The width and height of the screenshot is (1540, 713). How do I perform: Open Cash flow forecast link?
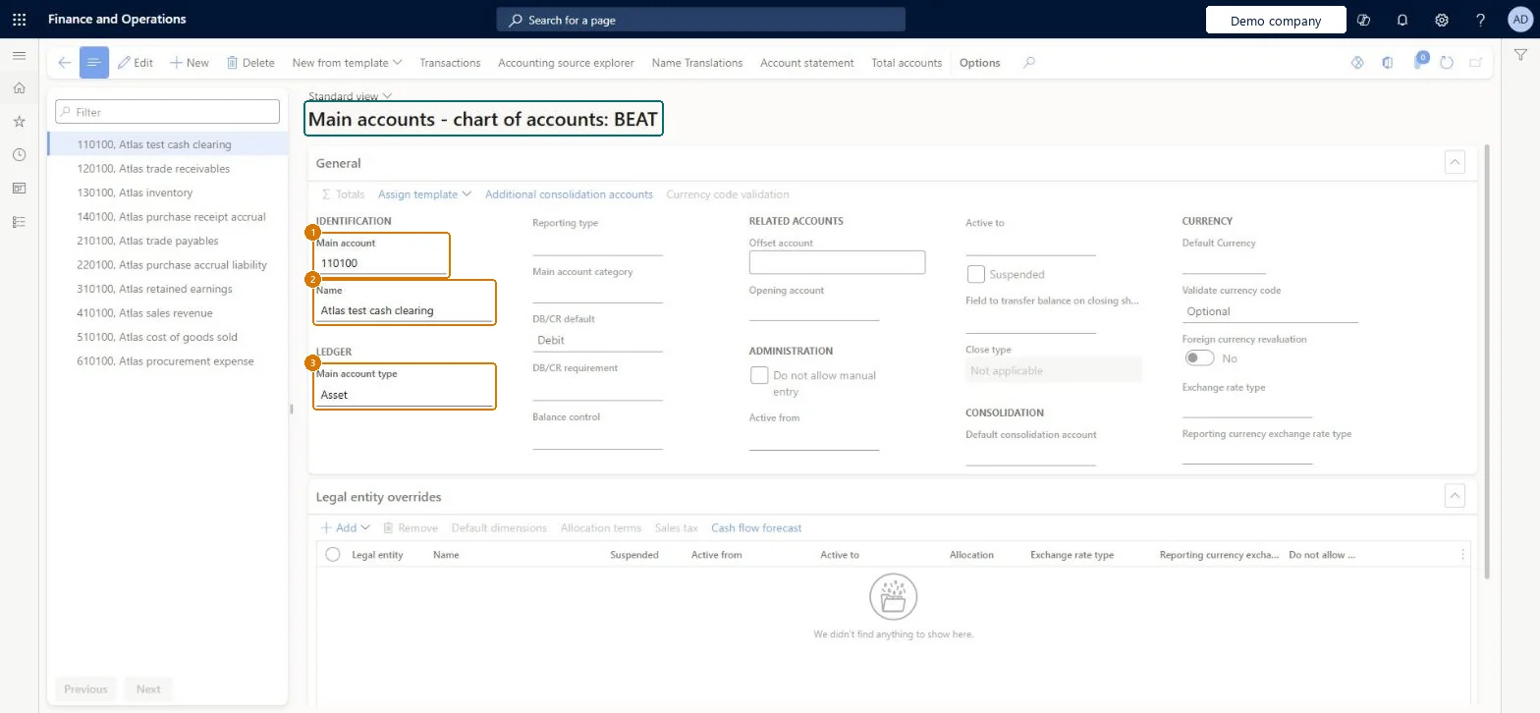click(756, 527)
